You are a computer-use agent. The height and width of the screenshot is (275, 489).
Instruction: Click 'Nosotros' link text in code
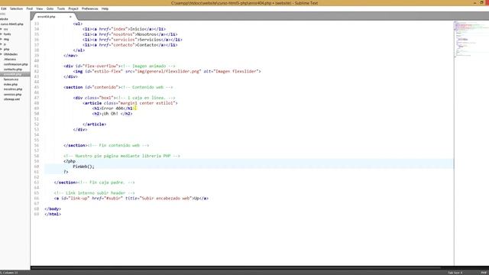[x=147, y=34]
